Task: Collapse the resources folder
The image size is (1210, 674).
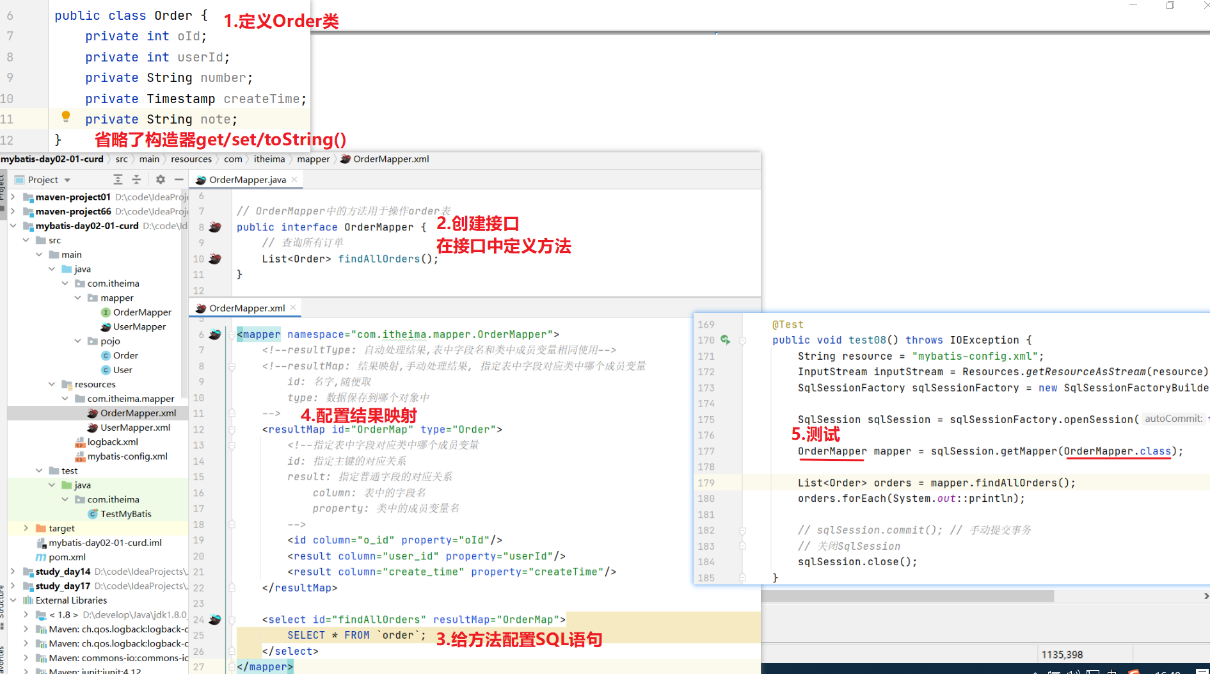Action: 52,384
